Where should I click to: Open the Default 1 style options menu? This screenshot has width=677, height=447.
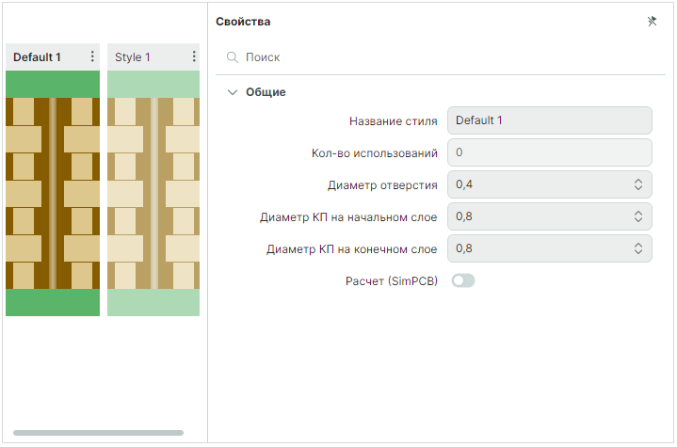tap(92, 57)
